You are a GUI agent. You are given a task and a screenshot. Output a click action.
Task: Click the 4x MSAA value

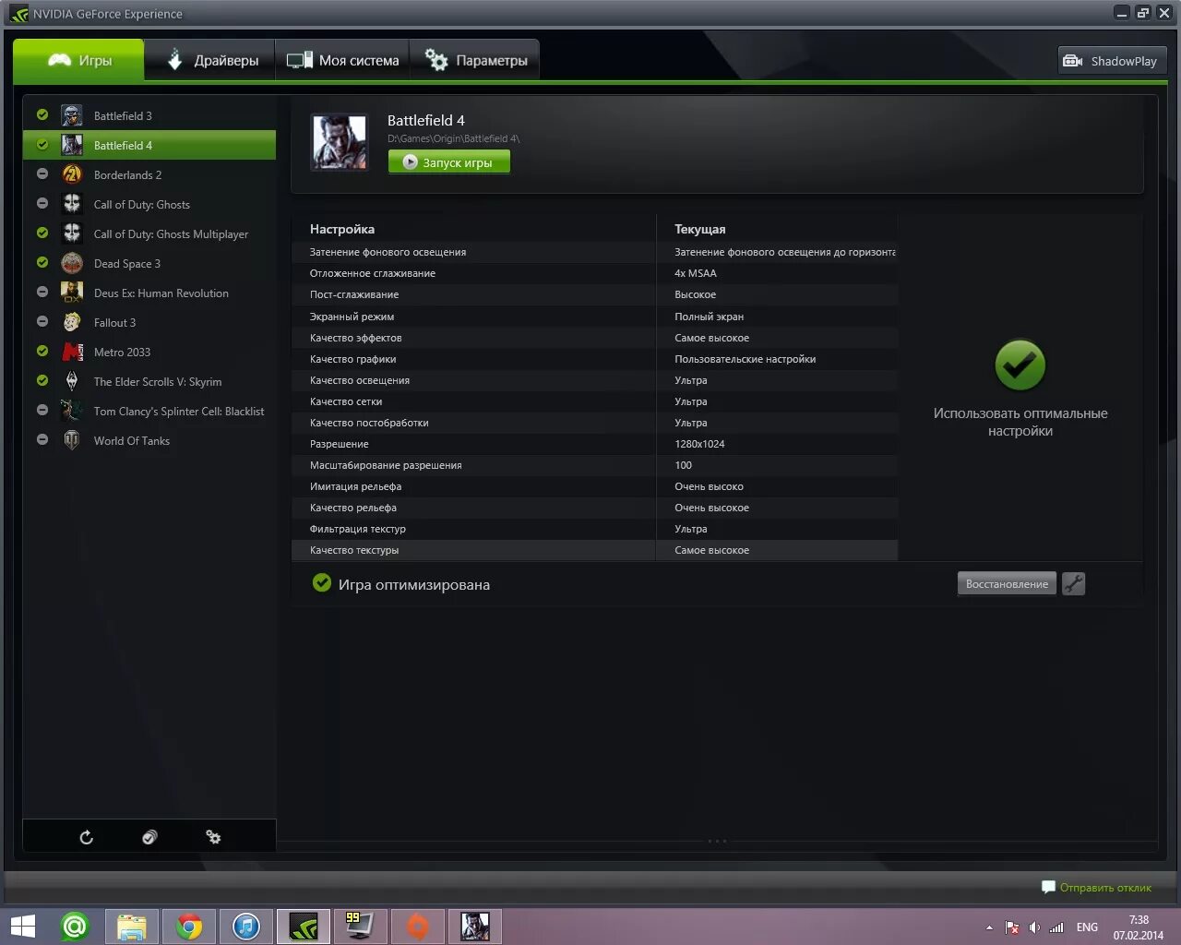696,273
